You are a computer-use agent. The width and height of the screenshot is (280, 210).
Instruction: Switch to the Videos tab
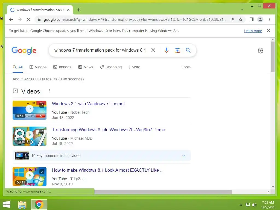(38, 67)
